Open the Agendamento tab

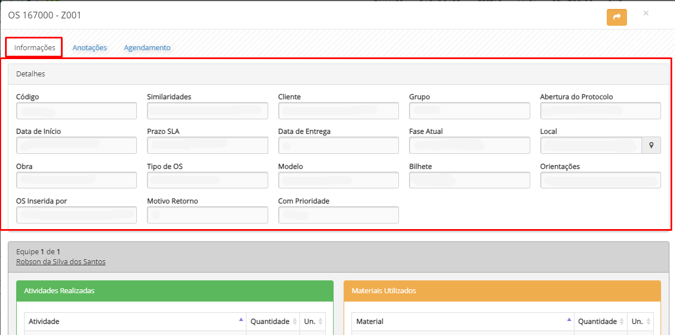click(x=147, y=48)
